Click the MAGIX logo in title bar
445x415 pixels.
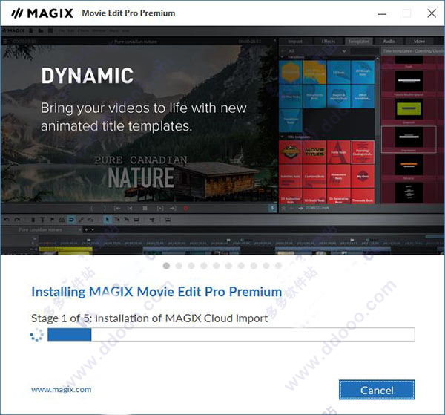pos(42,13)
